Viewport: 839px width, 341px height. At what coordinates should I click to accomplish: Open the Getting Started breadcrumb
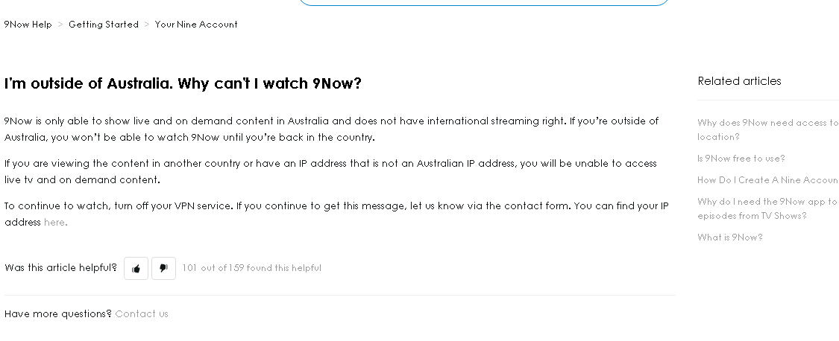pos(103,25)
